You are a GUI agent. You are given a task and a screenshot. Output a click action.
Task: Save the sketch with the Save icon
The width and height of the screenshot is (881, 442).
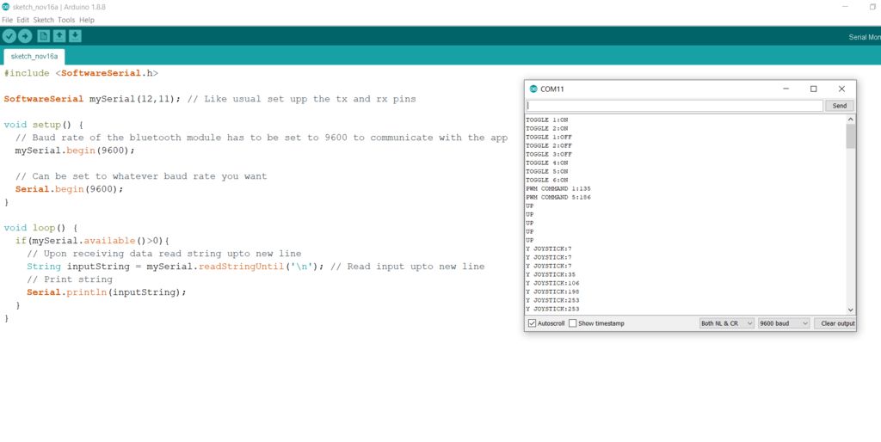click(75, 36)
